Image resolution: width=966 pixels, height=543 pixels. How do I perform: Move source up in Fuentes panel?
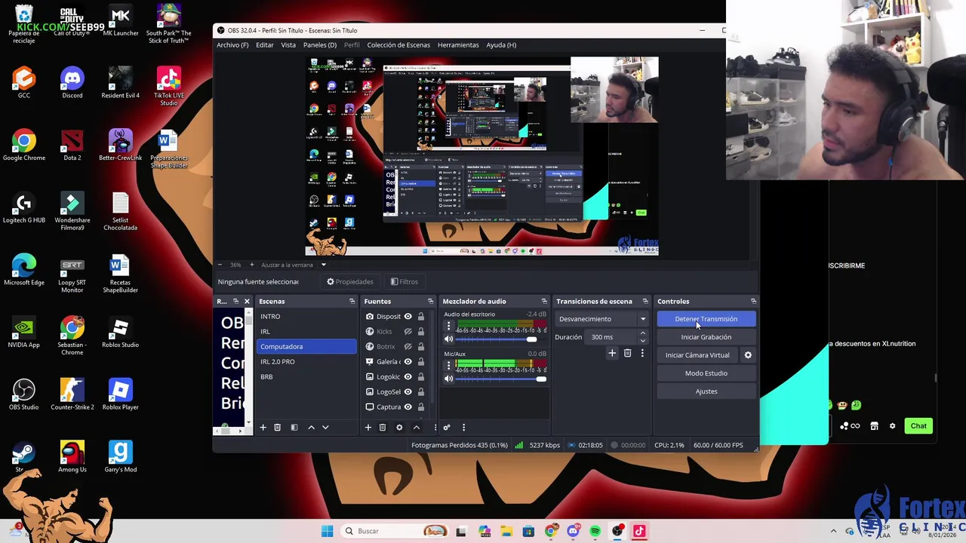[x=416, y=428]
